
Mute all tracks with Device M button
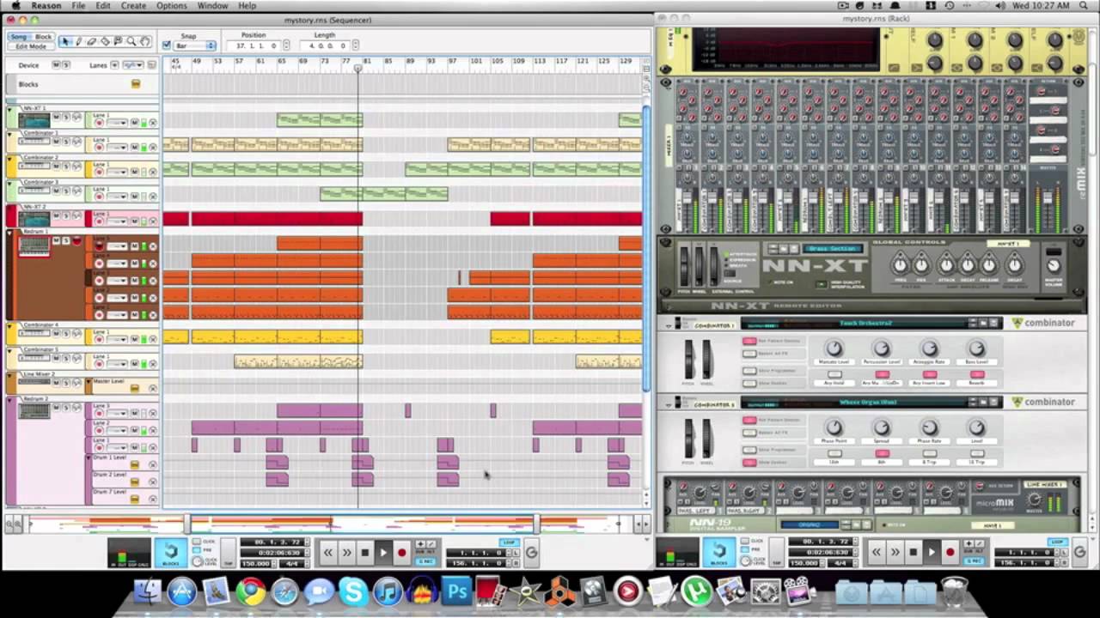(57, 65)
